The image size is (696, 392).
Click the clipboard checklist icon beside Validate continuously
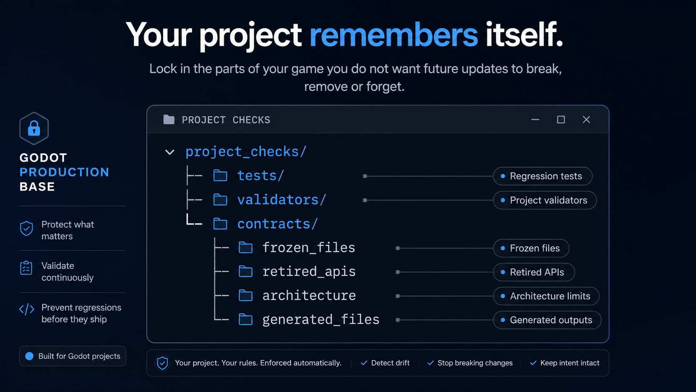pyautogui.click(x=26, y=268)
